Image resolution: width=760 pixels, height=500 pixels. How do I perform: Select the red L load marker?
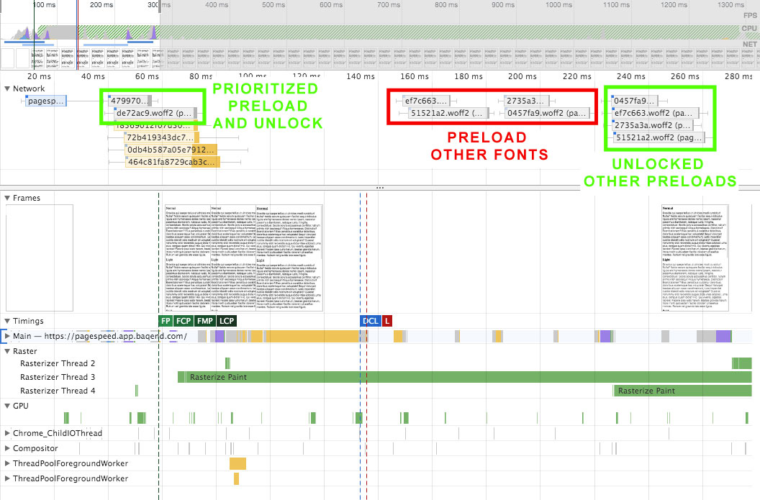tap(386, 321)
